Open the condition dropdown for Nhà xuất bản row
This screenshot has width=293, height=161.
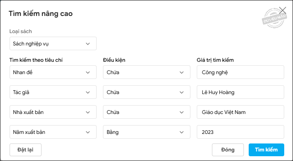coord(146,112)
